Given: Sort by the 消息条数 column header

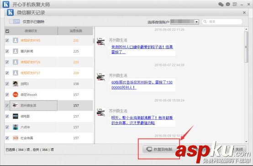Looking at the screenshot, I should tap(75, 31).
